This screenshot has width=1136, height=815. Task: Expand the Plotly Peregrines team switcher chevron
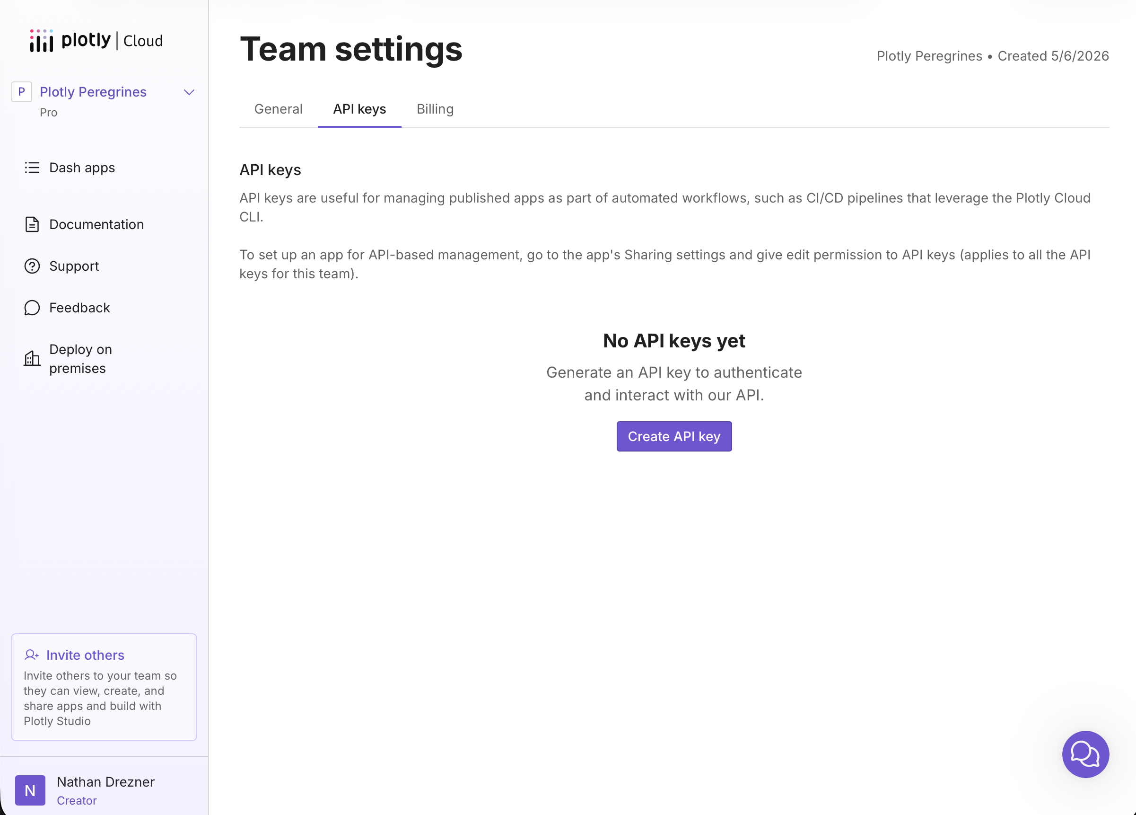[189, 92]
